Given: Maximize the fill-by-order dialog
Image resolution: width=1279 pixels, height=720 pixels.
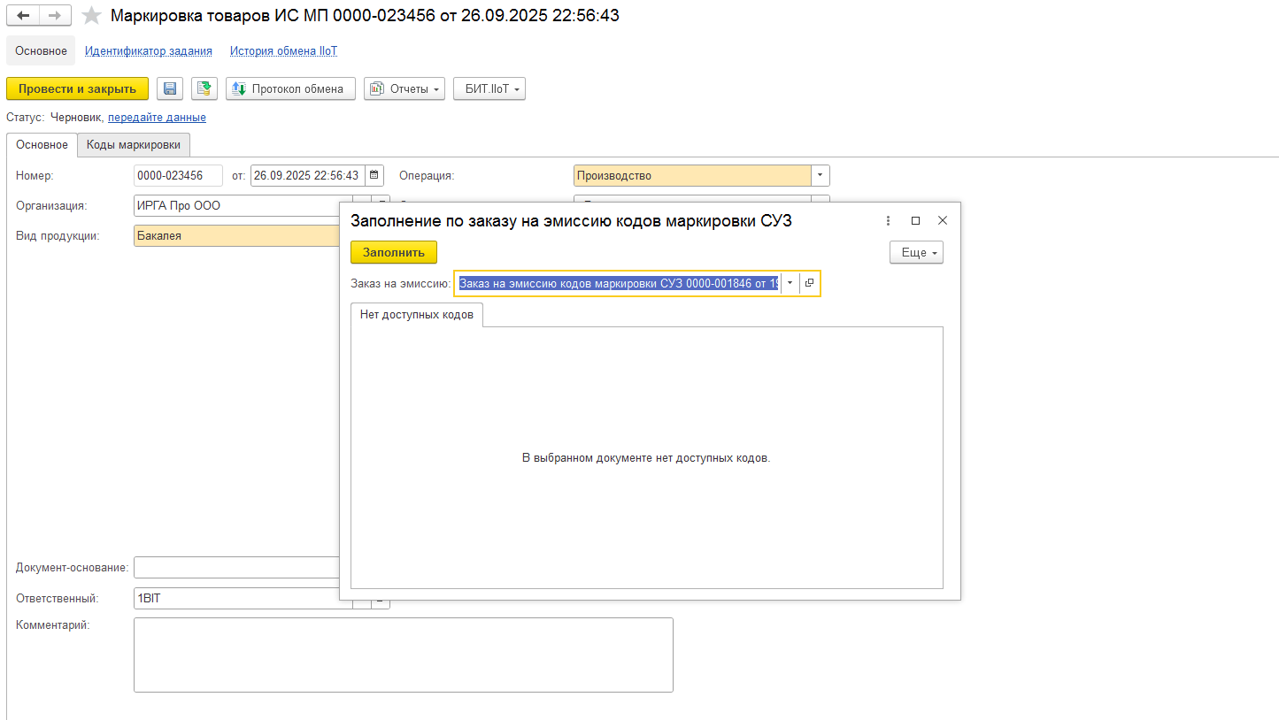Looking at the screenshot, I should coord(915,221).
